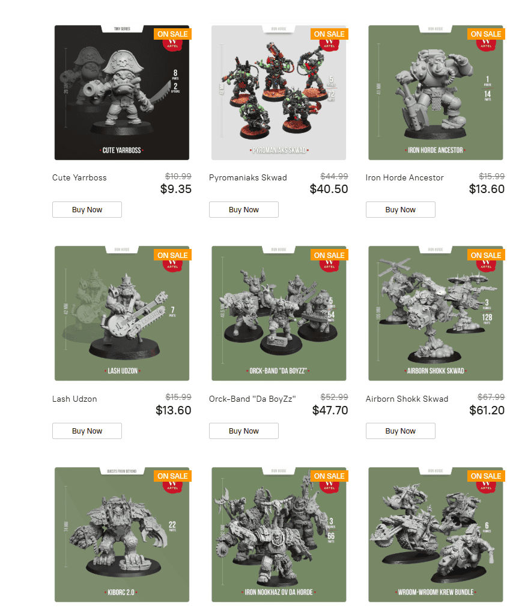Click Buy Now for Lash Udzon
The width and height of the screenshot is (507, 608).
(x=87, y=431)
